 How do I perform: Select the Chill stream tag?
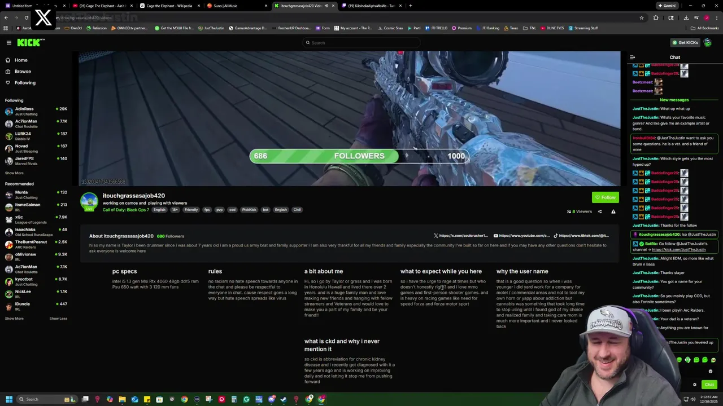tap(297, 210)
